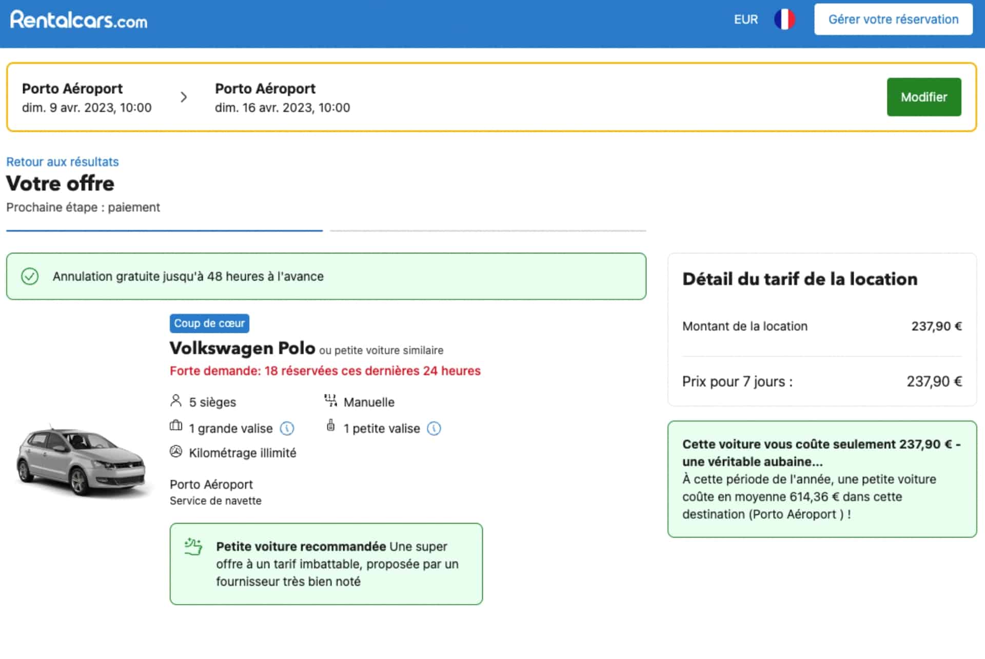Viewport: 985px width, 659px height.
Task: Click Gérer votre réservation button
Action: point(893,19)
